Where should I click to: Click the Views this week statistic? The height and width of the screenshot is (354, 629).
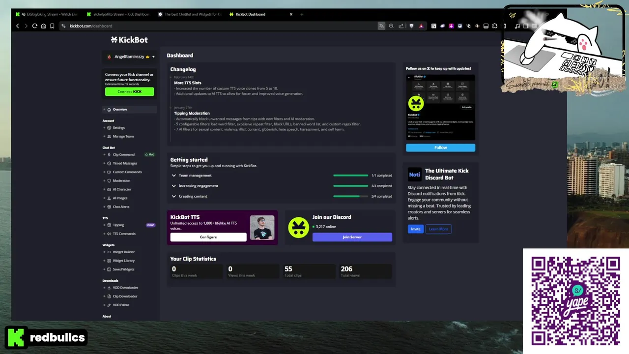[x=253, y=271]
